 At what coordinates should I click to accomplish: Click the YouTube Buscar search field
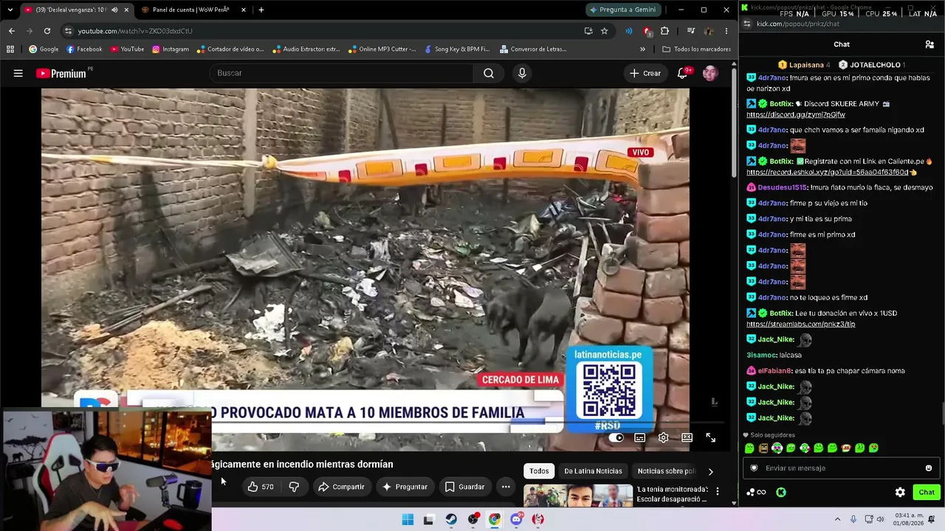coord(341,73)
